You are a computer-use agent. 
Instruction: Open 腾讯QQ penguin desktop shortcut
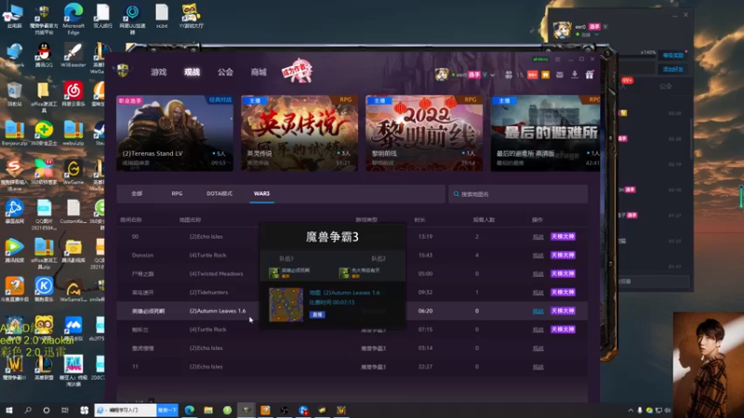(x=44, y=55)
